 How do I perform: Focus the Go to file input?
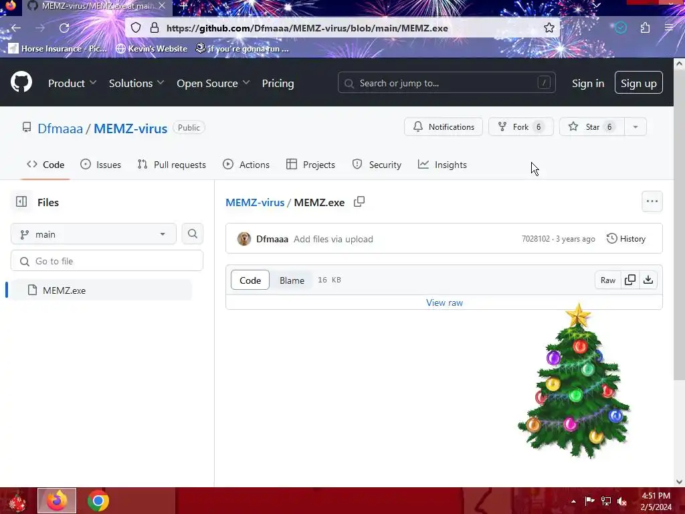107,261
